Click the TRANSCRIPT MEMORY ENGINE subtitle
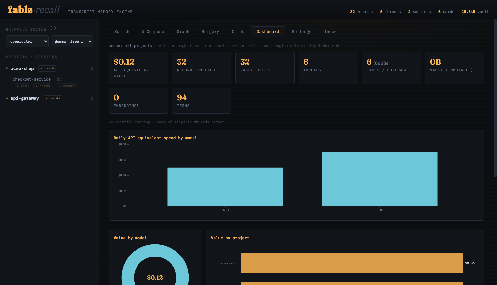The width and height of the screenshot is (497, 285). click(x=100, y=12)
